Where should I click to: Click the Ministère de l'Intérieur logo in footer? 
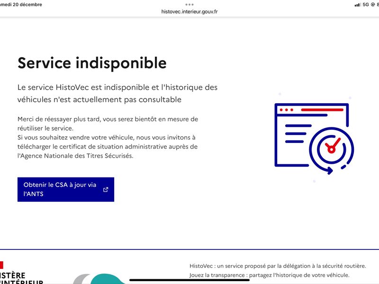click(21, 273)
